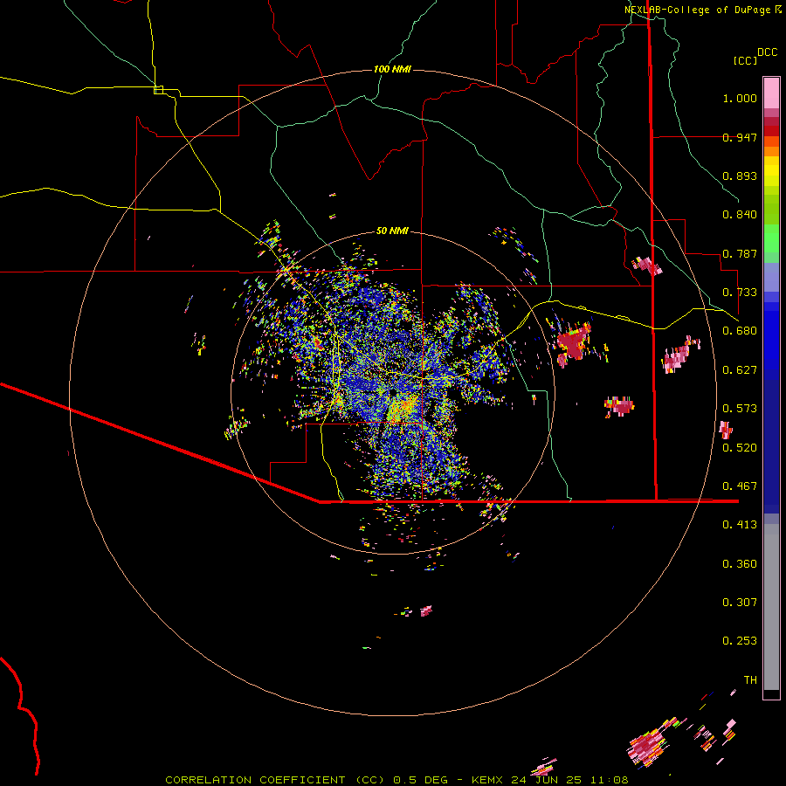Select the 0.253 scale value
The height and width of the screenshot is (786, 786).
tap(740, 641)
